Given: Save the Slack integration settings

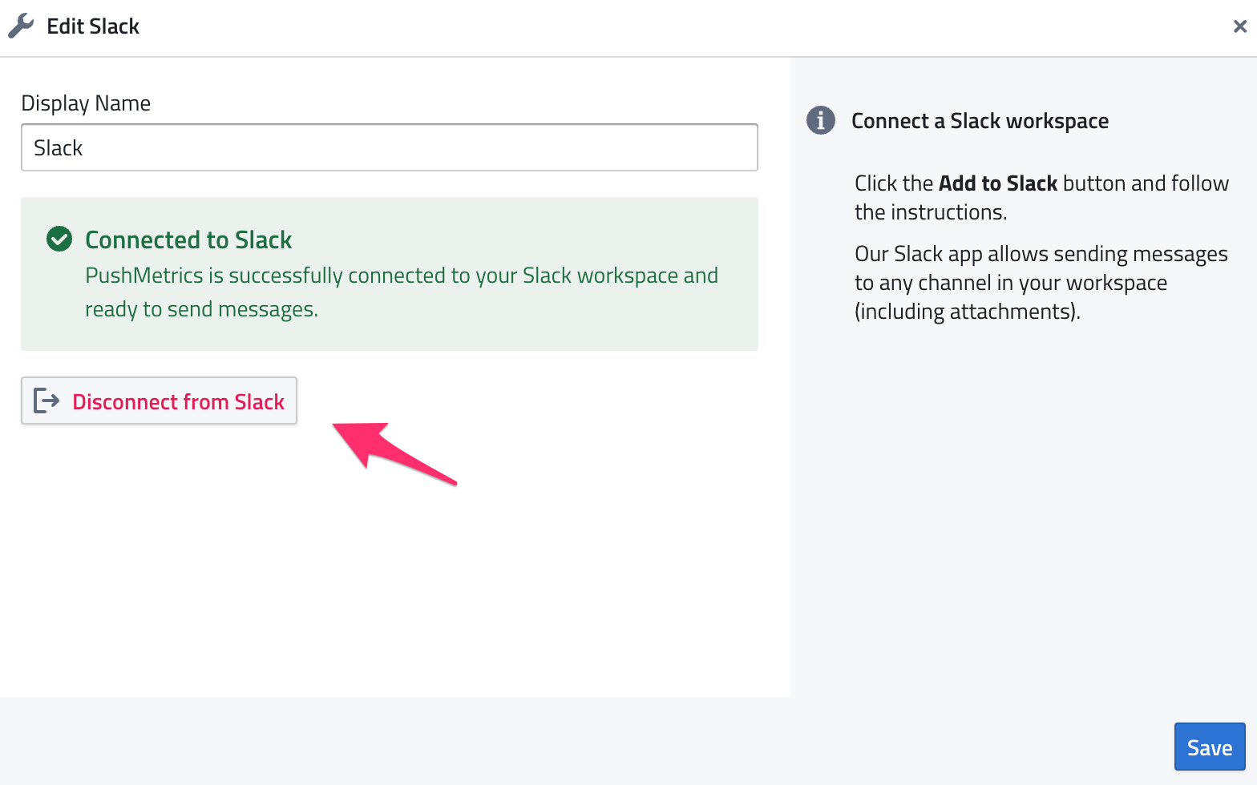Looking at the screenshot, I should (1209, 747).
